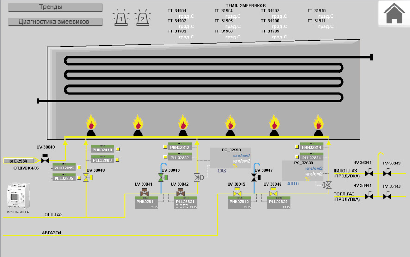
Task: Click the ОТДУВКИ/05 label
Action: click(26, 168)
